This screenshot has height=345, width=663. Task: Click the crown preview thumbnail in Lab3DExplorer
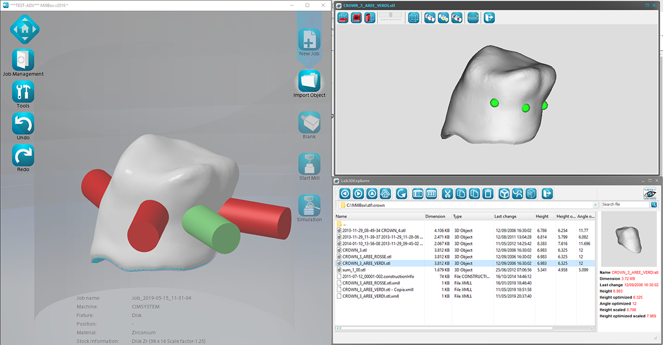tap(629, 240)
